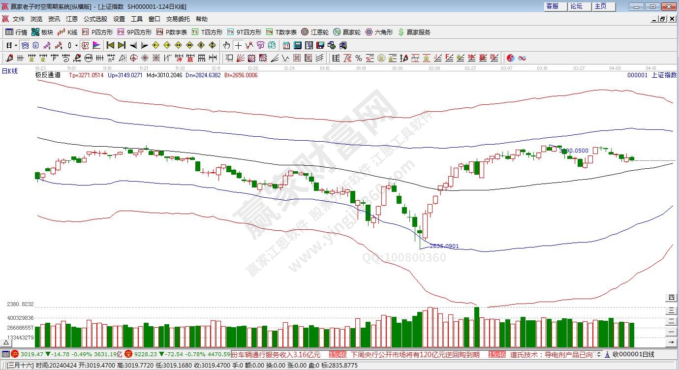Open the calculator icon in toolbar
This screenshot has width=679, height=370.
(x=298, y=45)
